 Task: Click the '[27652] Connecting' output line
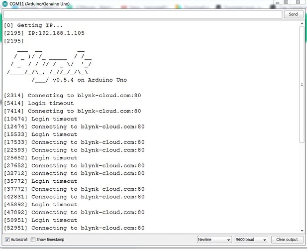pyautogui.click(x=74, y=166)
